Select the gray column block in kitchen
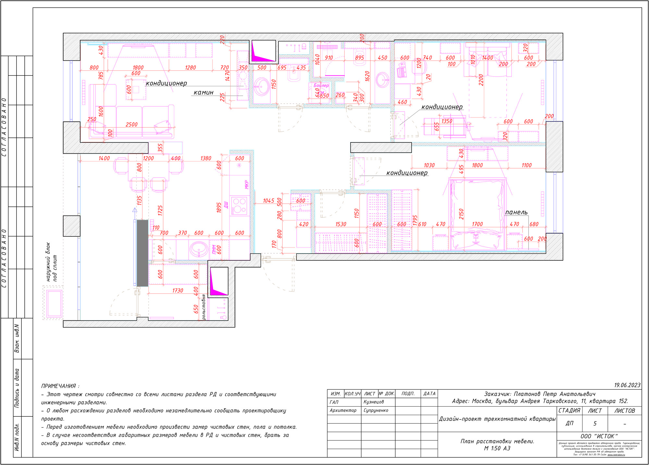Viewport: 649px width, 465px height. point(142,253)
